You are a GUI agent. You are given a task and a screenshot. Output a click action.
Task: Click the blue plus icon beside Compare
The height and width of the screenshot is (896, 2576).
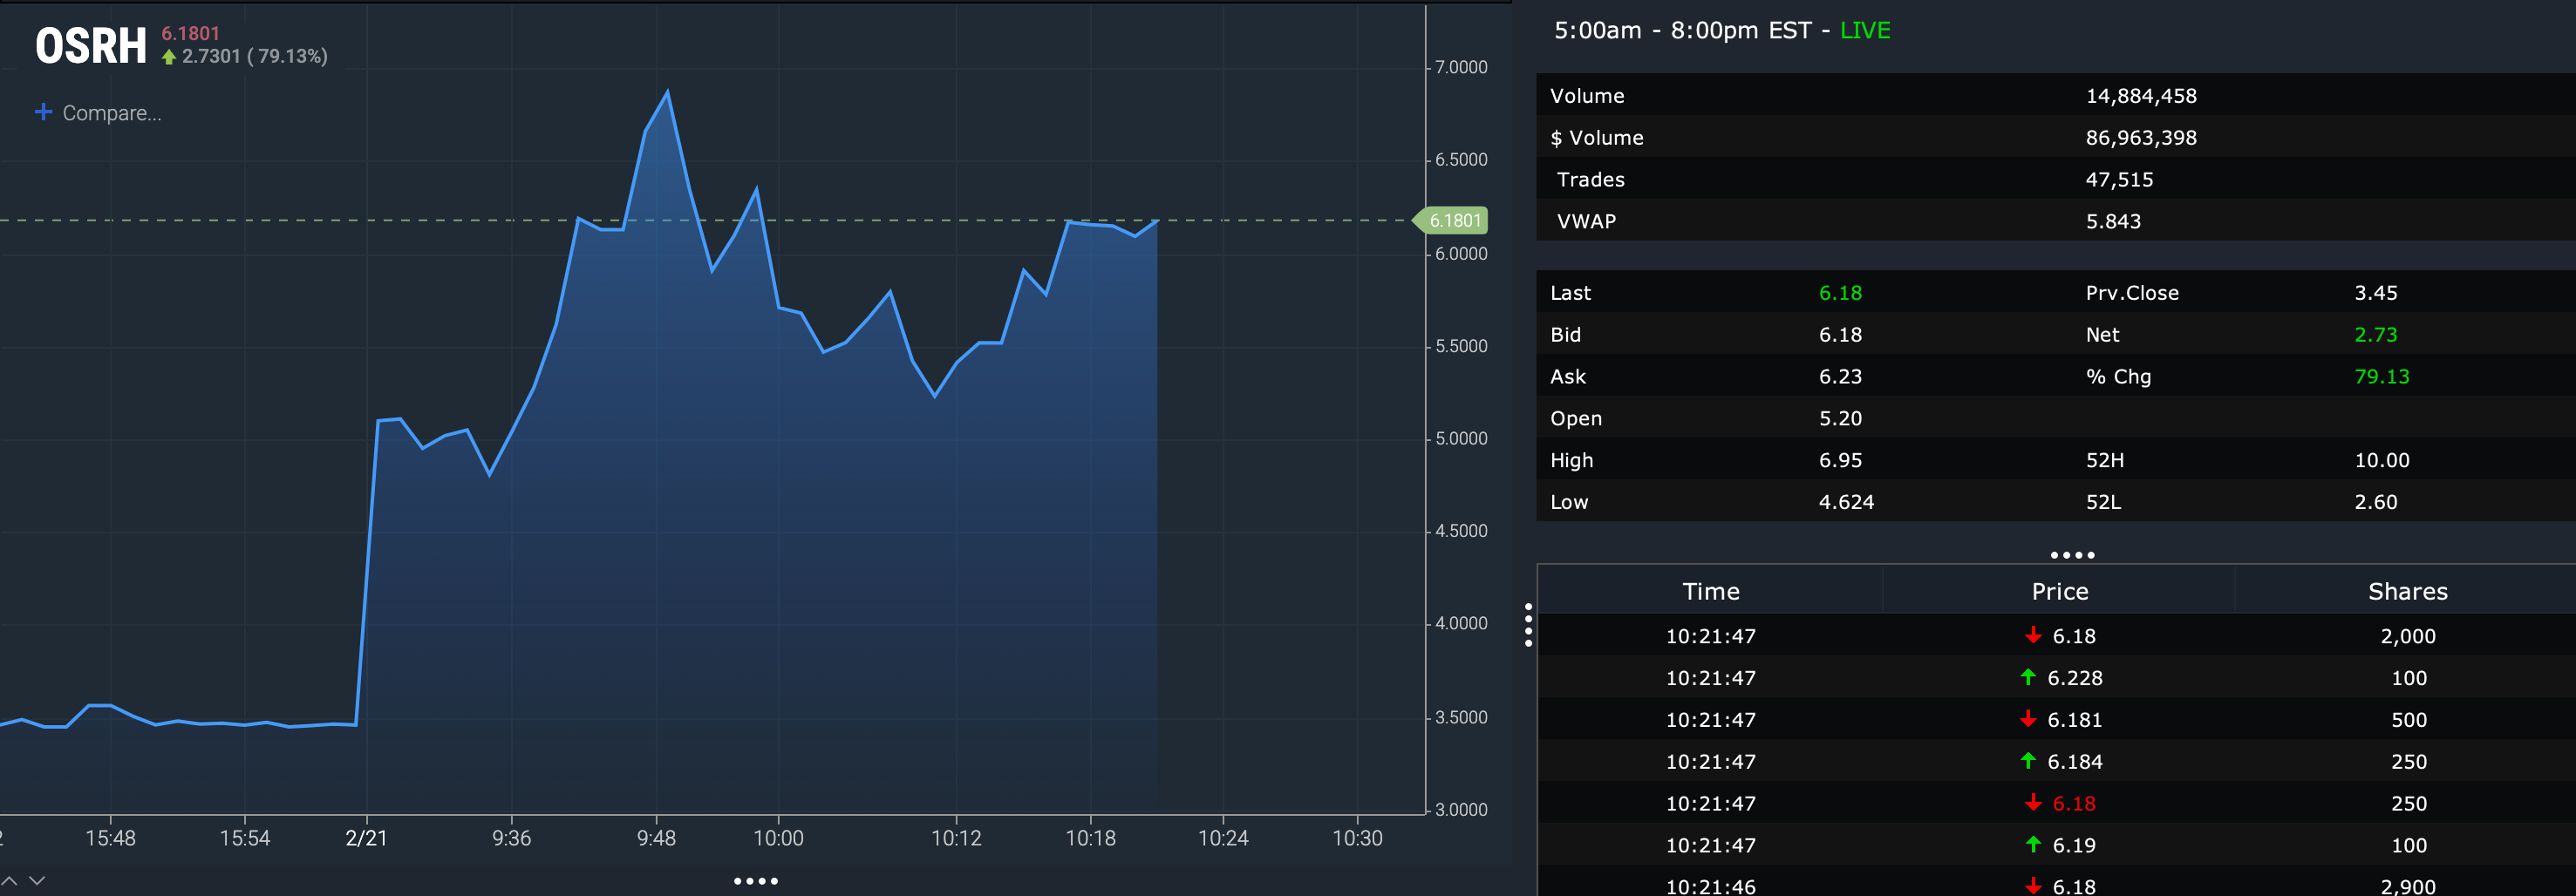(x=43, y=112)
